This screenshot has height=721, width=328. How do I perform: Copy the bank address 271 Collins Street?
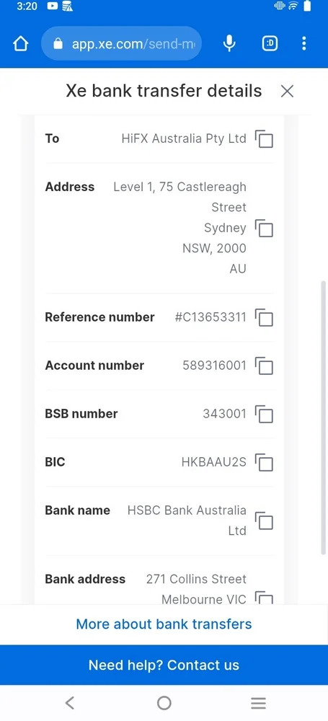tap(264, 597)
